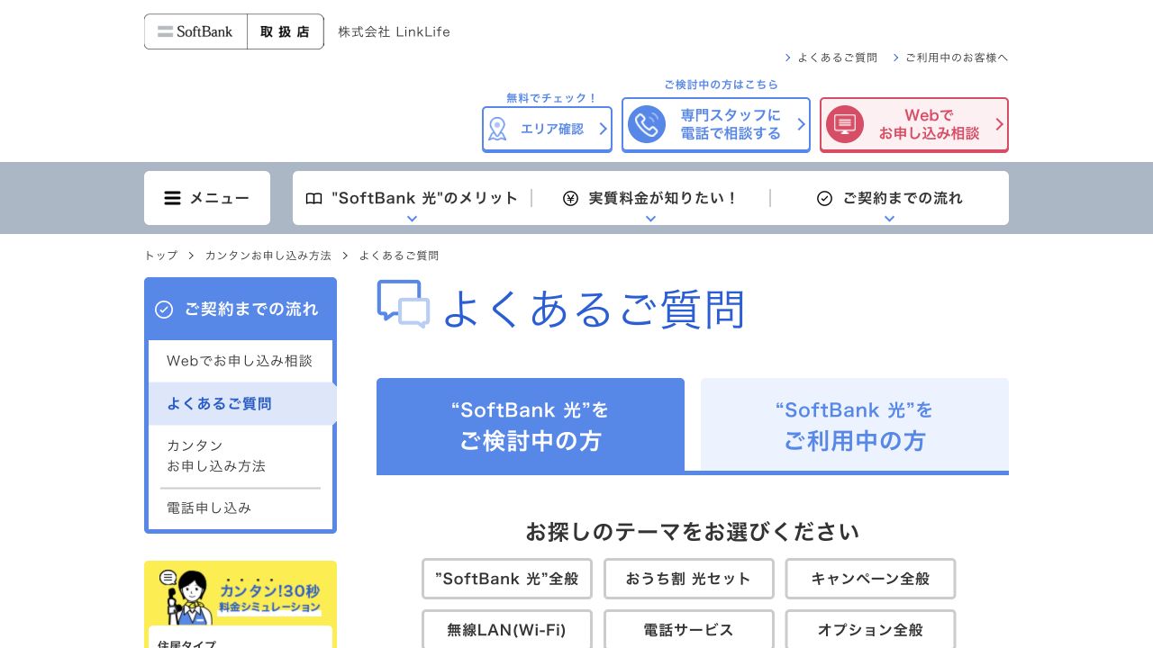The image size is (1153, 648).
Task: Go to トップ in breadcrumb
Action: 161,256
